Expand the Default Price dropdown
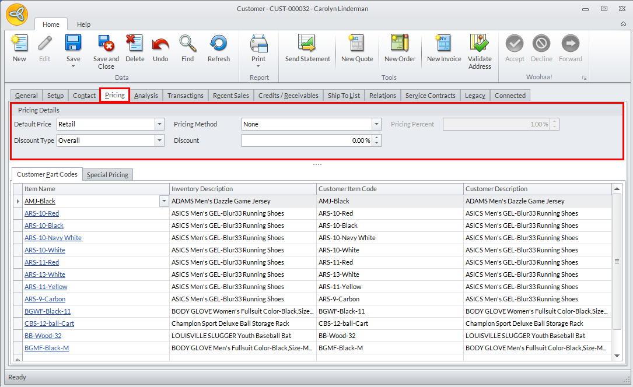The height and width of the screenshot is (387, 633). 159,124
